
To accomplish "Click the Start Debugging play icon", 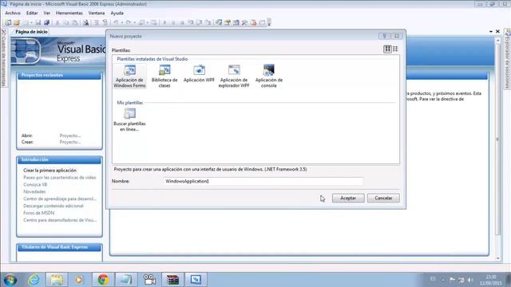I will click(164, 22).
